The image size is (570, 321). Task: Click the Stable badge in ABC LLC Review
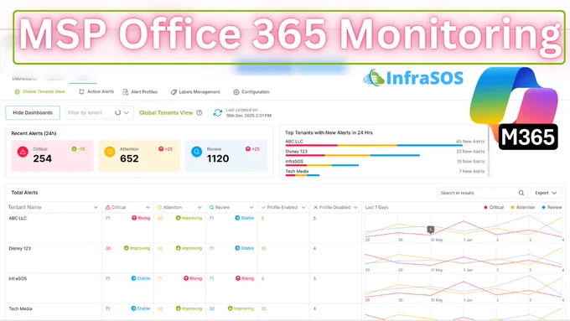tap(244, 218)
